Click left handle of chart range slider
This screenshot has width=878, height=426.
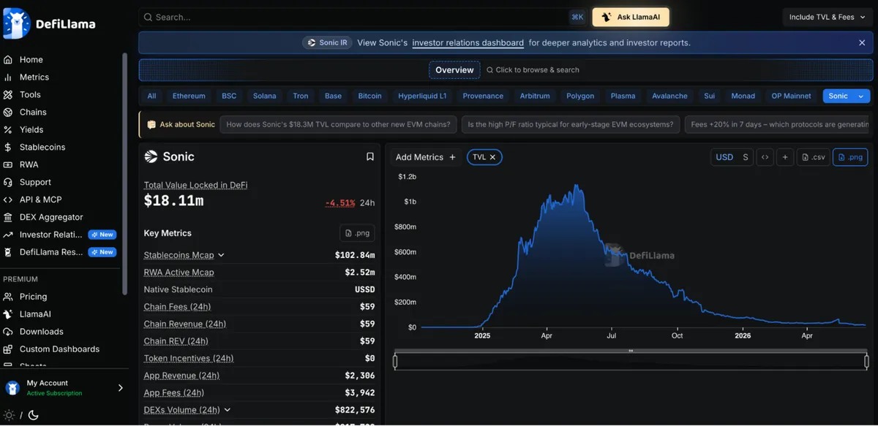395,361
